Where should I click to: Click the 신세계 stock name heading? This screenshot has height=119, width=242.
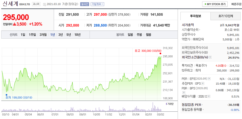10,4
